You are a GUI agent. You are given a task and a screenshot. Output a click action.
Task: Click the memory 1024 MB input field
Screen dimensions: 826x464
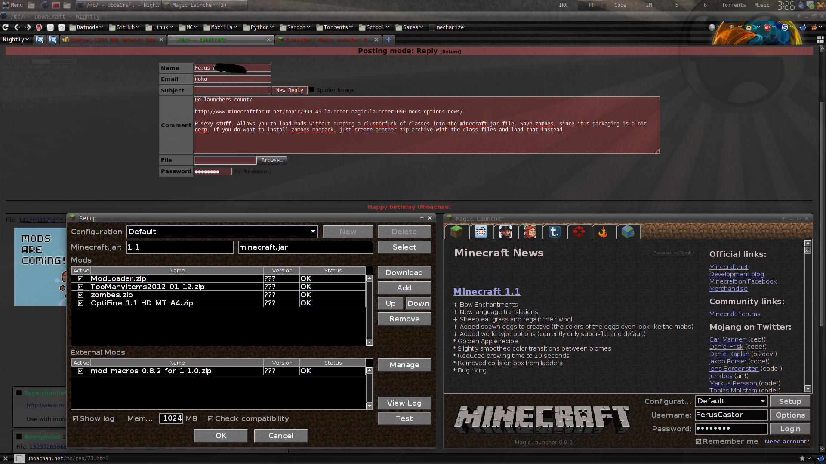[x=171, y=418]
